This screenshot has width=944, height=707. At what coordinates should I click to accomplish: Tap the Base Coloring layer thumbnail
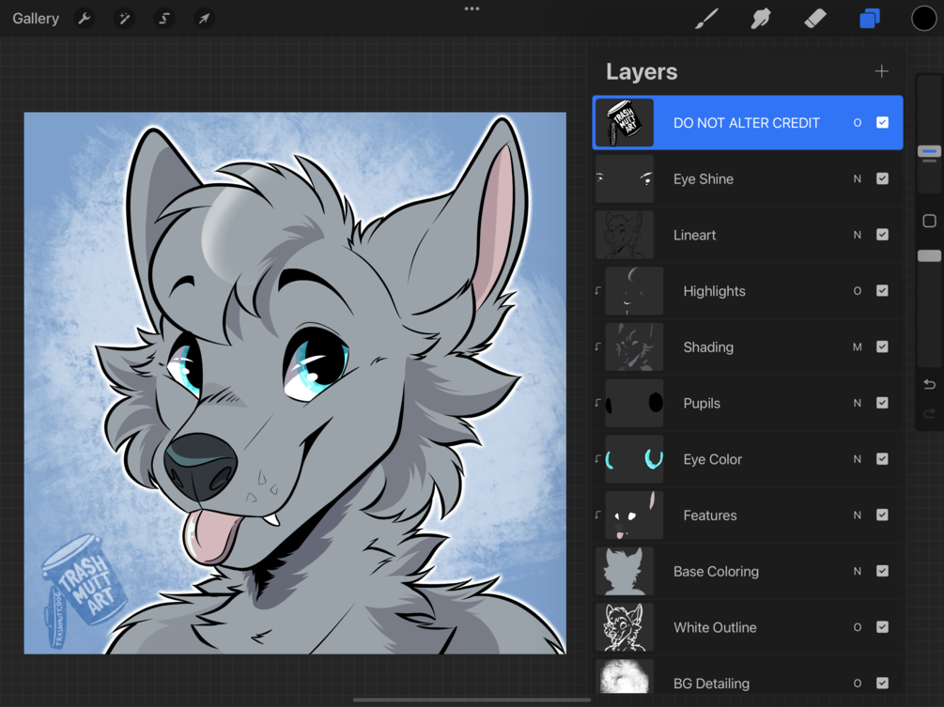pos(625,571)
